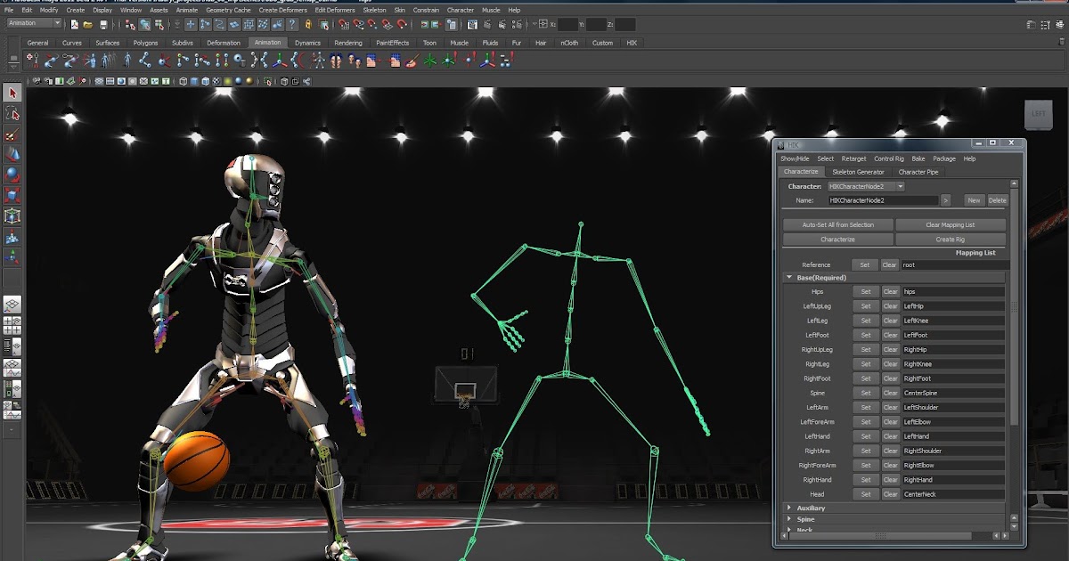The width and height of the screenshot is (1069, 561).
Task: Switch to the Character Pipe tab
Action: coord(918,172)
